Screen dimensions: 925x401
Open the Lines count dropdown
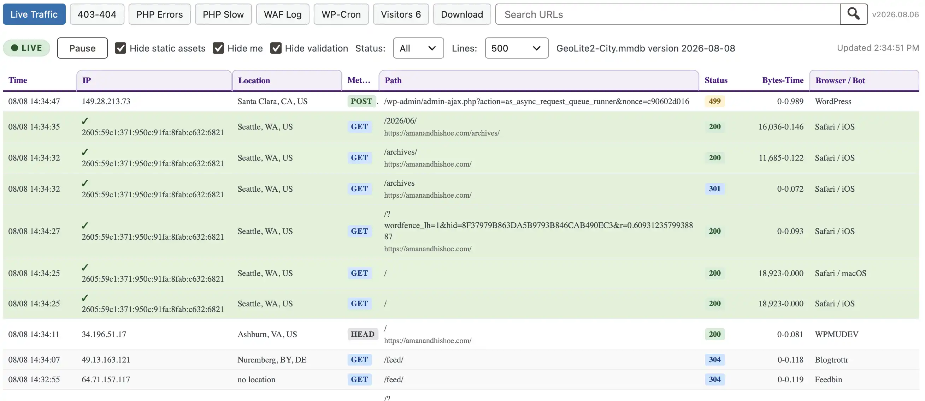point(516,48)
